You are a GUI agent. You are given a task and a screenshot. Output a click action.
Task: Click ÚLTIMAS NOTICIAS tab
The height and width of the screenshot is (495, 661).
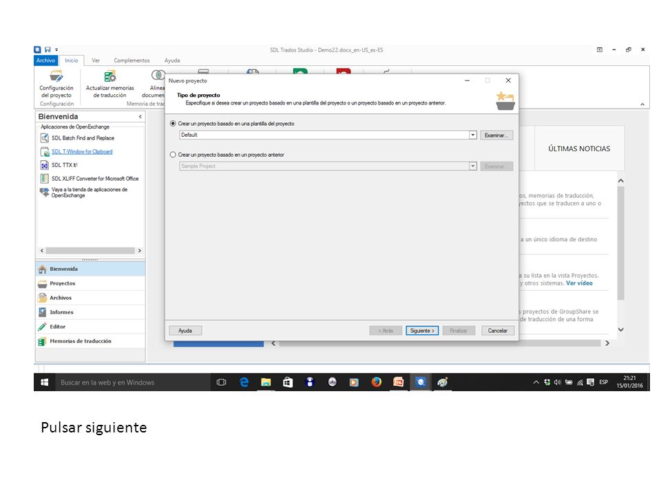(579, 148)
